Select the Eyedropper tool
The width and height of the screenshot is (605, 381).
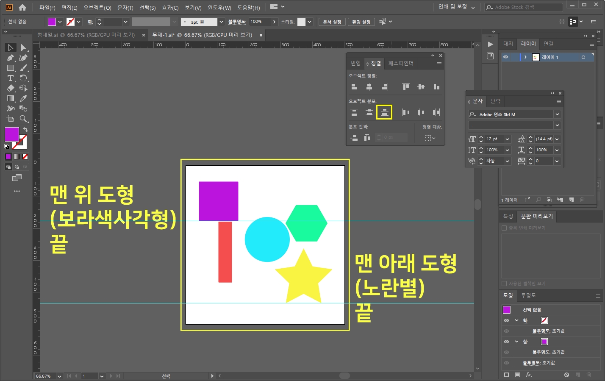pyautogui.click(x=23, y=98)
